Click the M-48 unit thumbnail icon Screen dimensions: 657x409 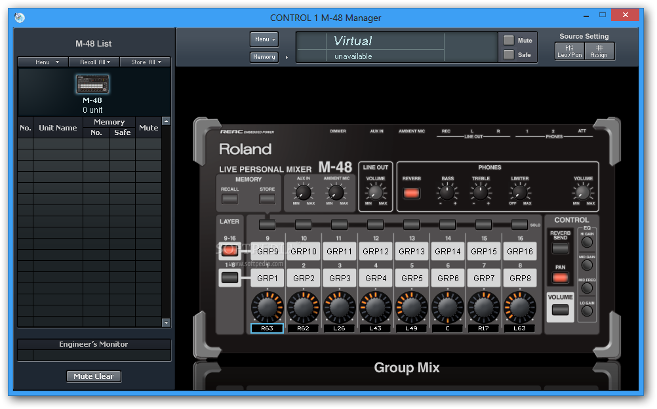92,85
